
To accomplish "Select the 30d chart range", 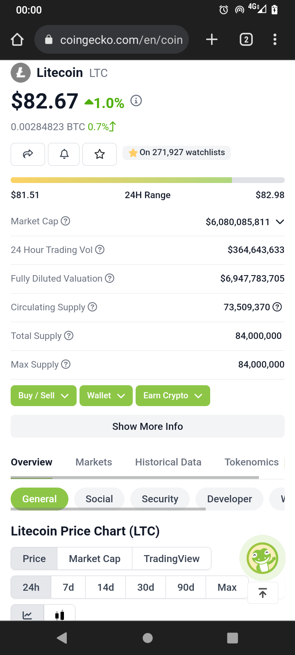I will tap(146, 587).
